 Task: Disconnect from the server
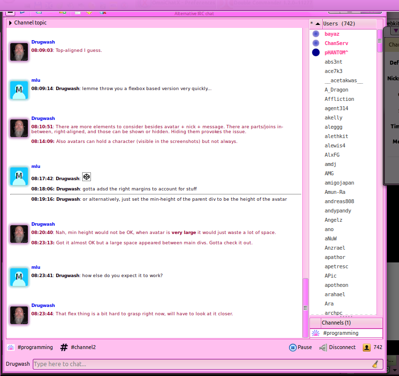click(337, 347)
